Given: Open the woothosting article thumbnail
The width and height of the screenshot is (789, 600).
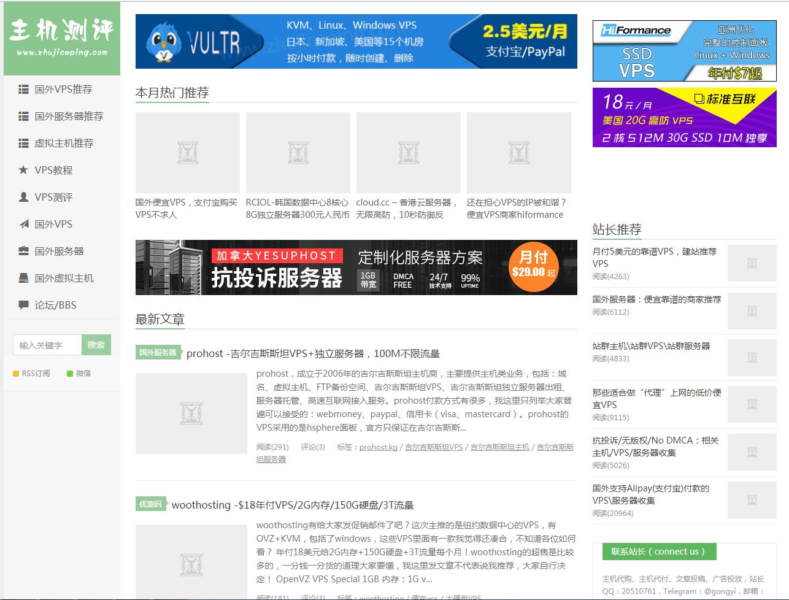Looking at the screenshot, I should pos(191,562).
